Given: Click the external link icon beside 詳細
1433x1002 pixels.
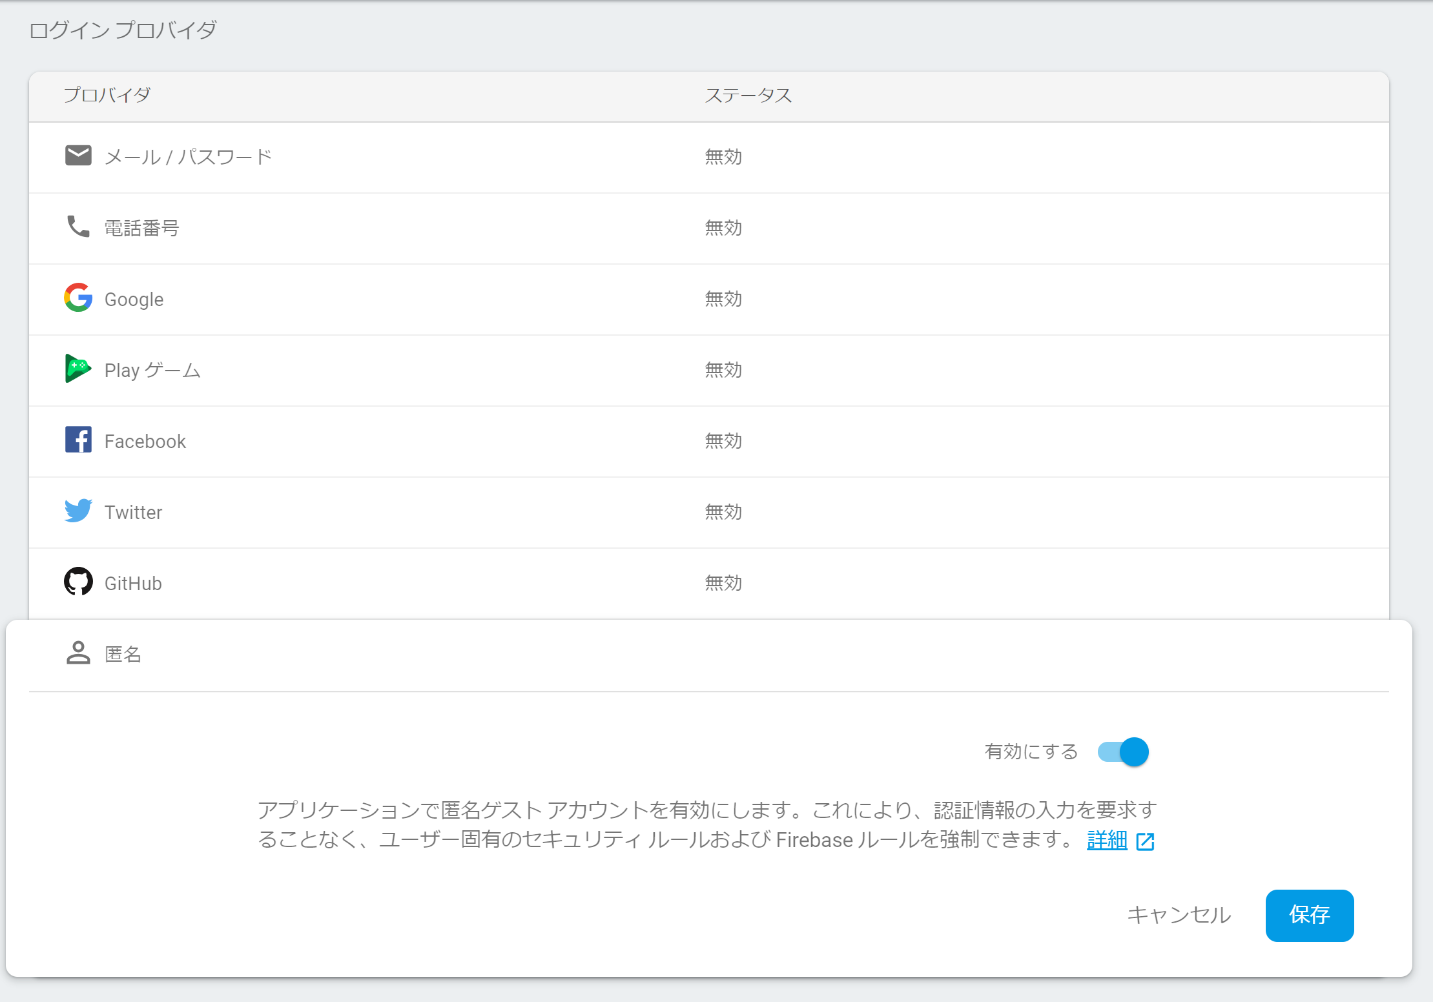Looking at the screenshot, I should click(1145, 841).
